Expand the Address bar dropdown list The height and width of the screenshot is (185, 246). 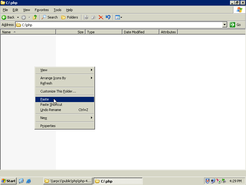[x=224, y=25]
